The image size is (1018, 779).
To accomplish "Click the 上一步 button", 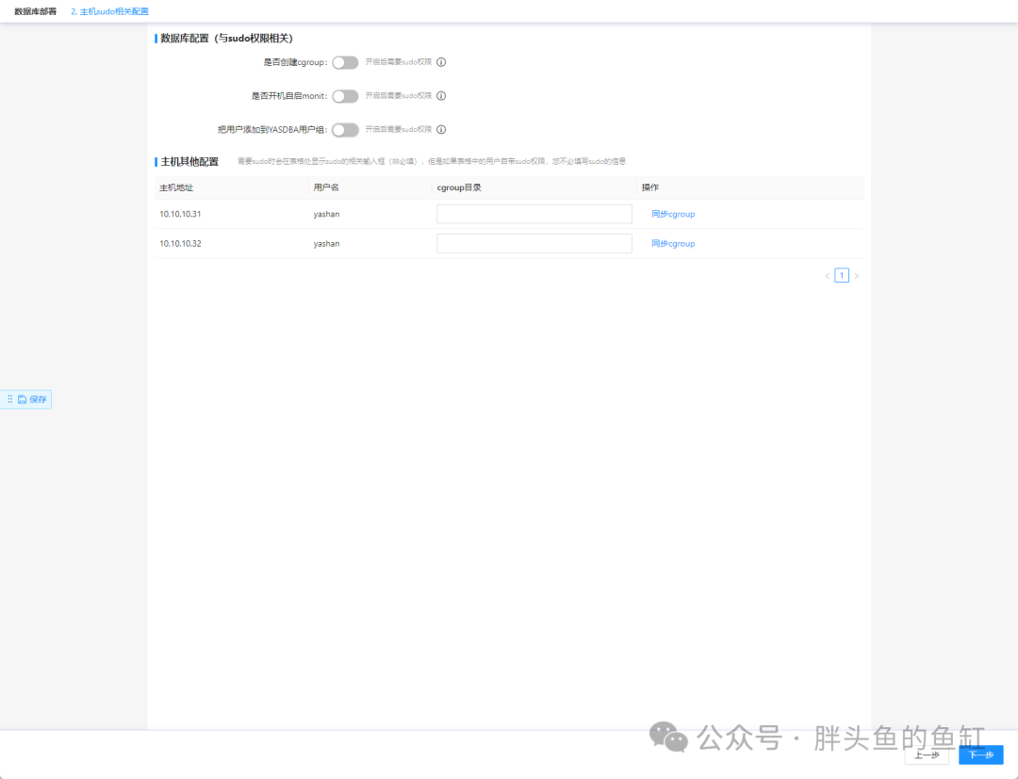I will pos(927,755).
